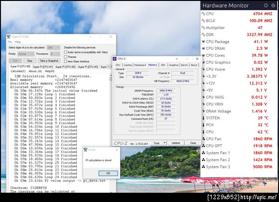The width and height of the screenshot is (279, 202).
Task: Open the pi digits 32M dropdown
Action: pyautogui.click(x=53, y=48)
